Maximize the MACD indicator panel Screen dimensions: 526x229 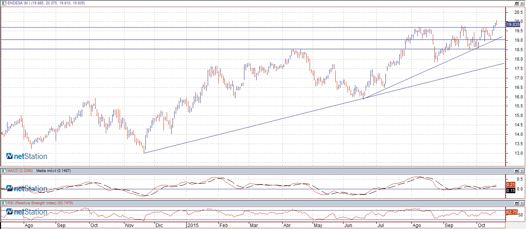516,171
